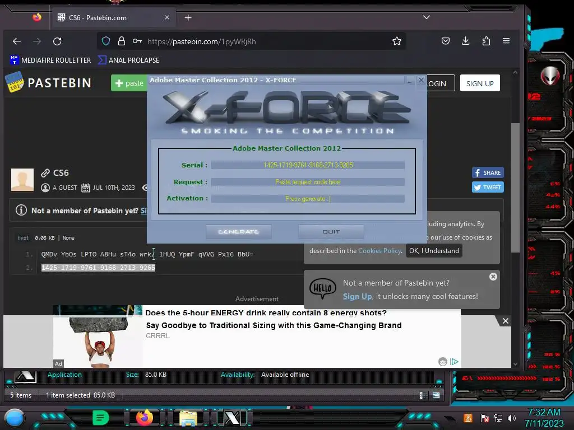The image size is (574, 430).
Task: Bookmark this page with the star icon
Action: pyautogui.click(x=397, y=41)
